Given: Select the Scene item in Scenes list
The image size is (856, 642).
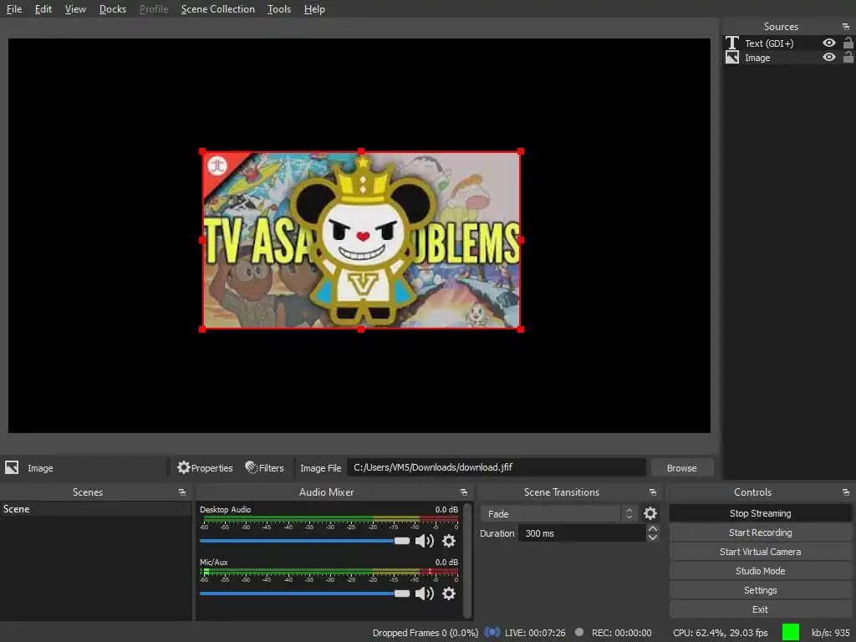Looking at the screenshot, I should pyautogui.click(x=95, y=509).
